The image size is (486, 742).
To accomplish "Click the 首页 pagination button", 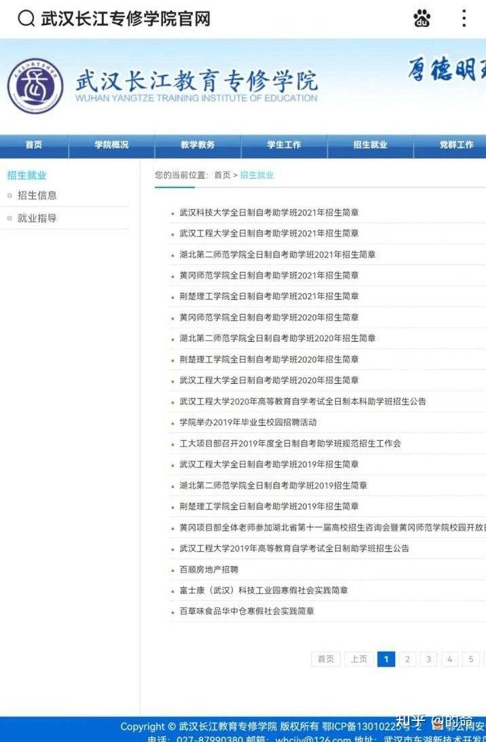I will (326, 659).
